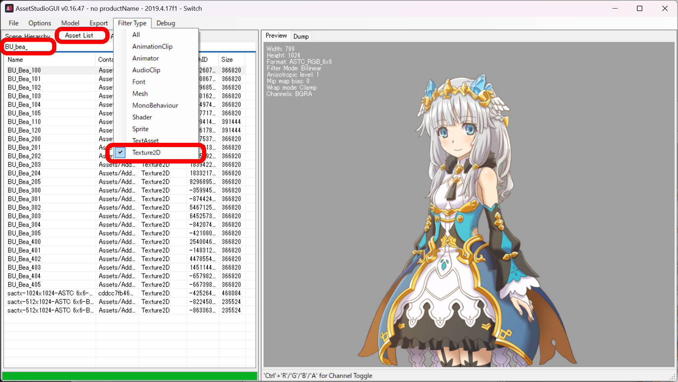This screenshot has width=678, height=382.
Task: Filter by Animator type
Action: (x=156, y=58)
